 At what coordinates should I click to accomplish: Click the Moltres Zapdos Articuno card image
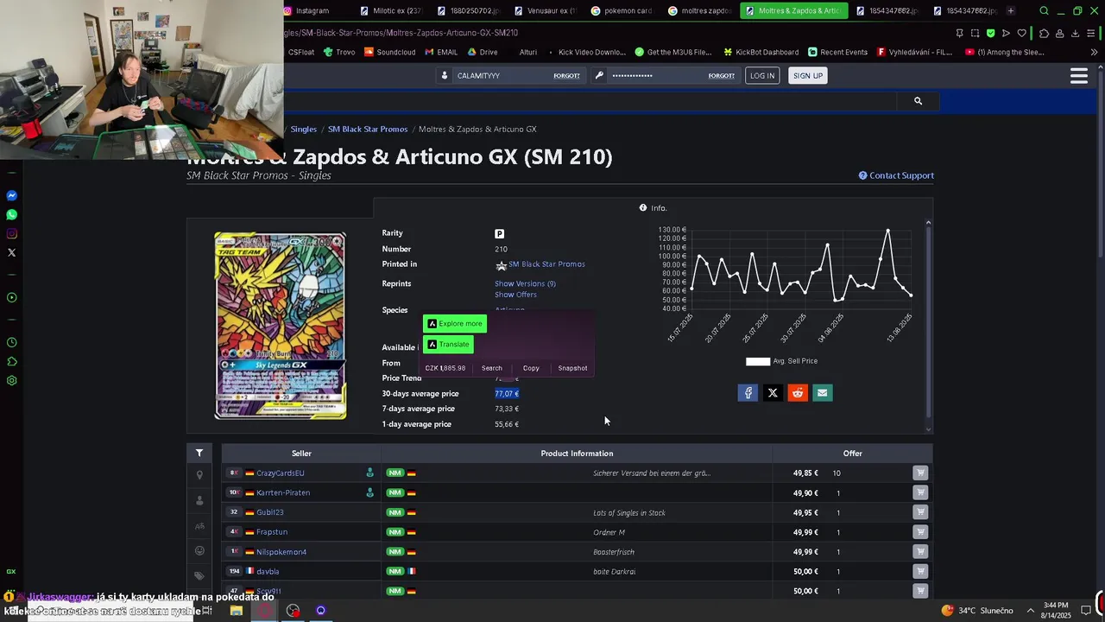tap(280, 326)
